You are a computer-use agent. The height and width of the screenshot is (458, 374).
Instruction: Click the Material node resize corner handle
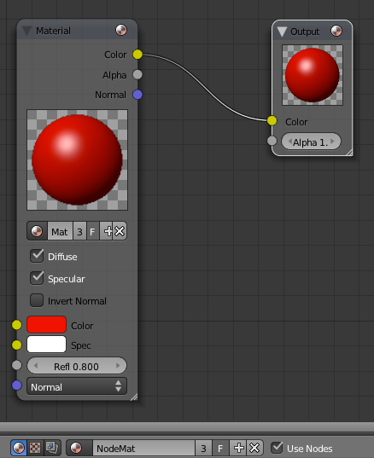[x=134, y=397]
